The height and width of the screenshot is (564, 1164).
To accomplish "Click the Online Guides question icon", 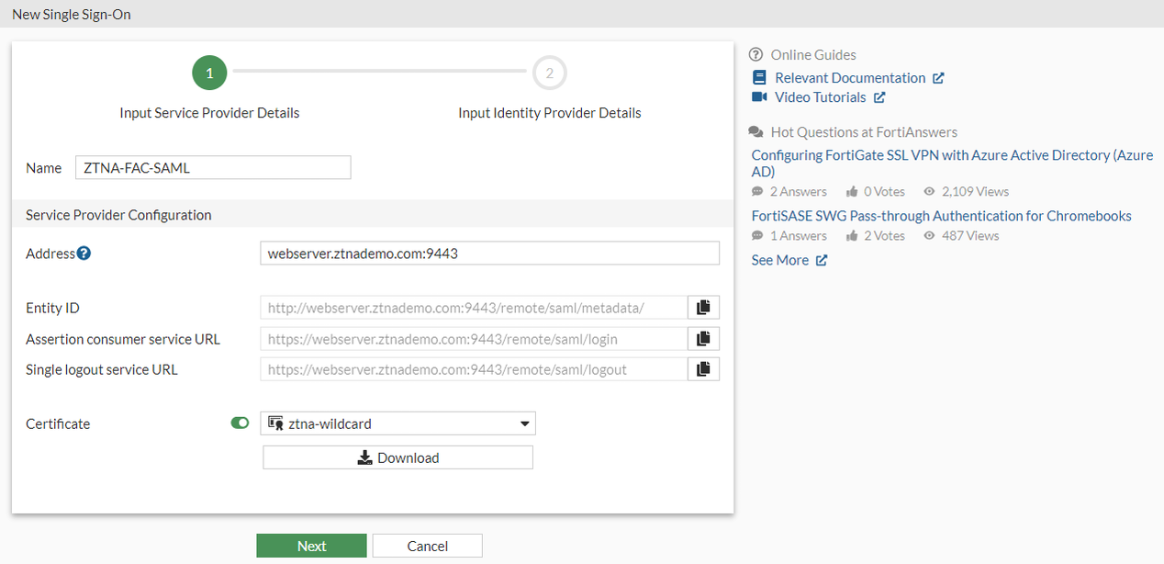I will (x=755, y=55).
